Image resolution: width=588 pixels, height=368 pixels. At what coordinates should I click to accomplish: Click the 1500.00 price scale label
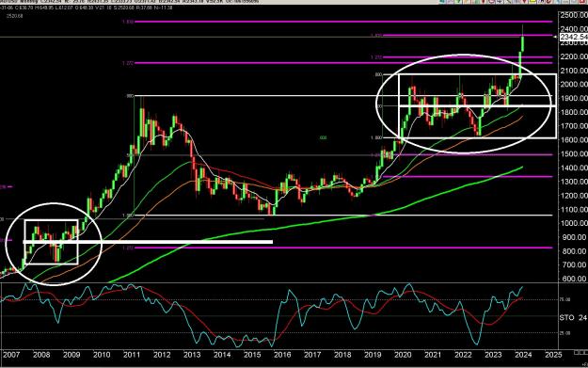574,153
